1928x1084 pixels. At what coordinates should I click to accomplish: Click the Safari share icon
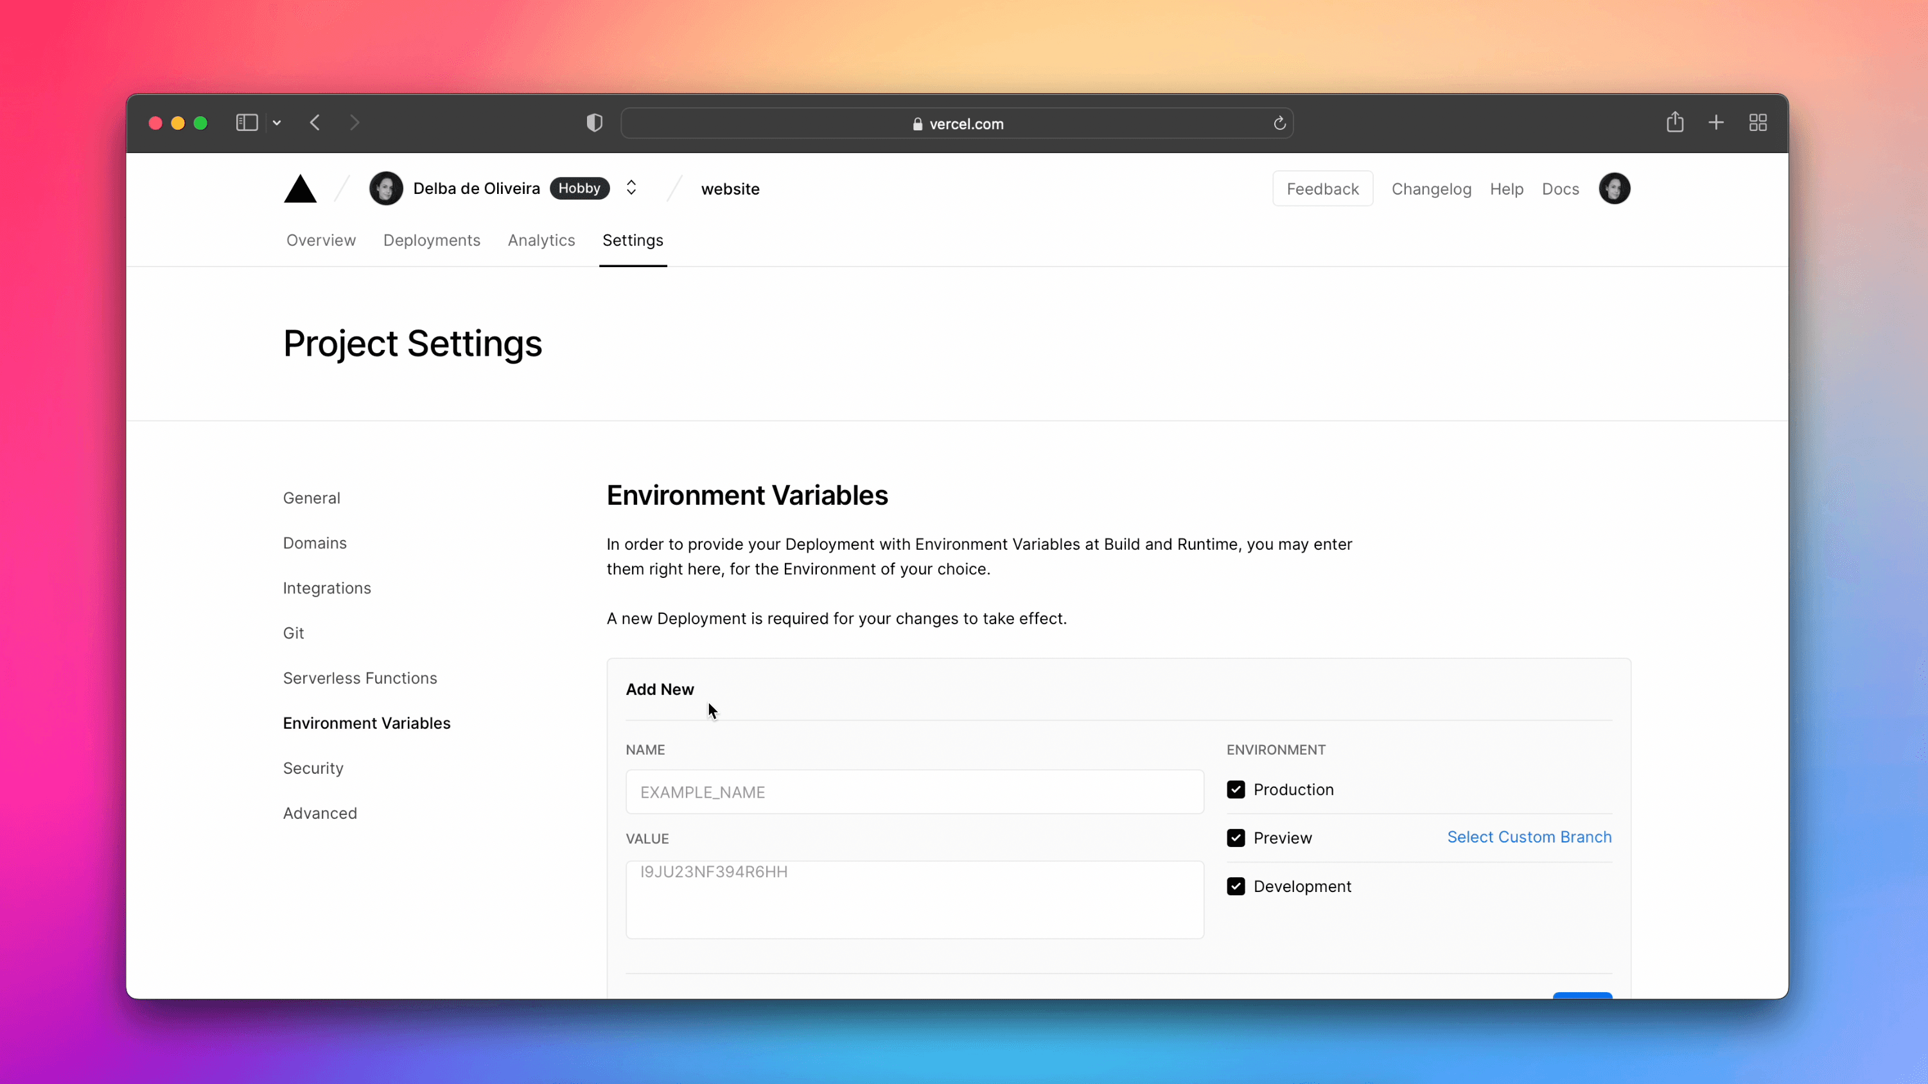tap(1674, 122)
